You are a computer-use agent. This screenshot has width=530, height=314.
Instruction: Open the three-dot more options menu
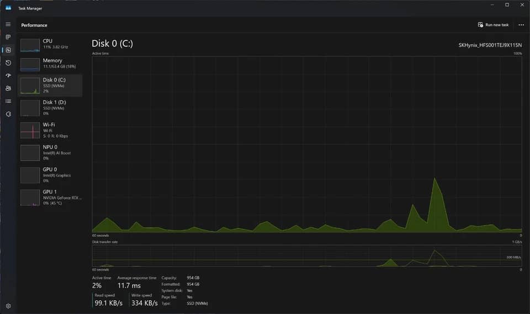521,25
